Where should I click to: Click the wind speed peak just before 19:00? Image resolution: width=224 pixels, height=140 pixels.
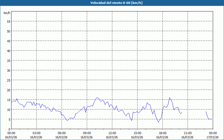[x=169, y=98]
